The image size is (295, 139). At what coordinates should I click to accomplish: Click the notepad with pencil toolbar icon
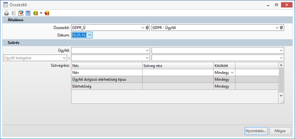tap(21, 13)
